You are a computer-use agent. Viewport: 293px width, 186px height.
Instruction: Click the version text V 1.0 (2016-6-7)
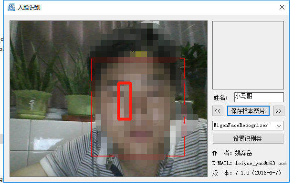pyautogui.click(x=258, y=173)
